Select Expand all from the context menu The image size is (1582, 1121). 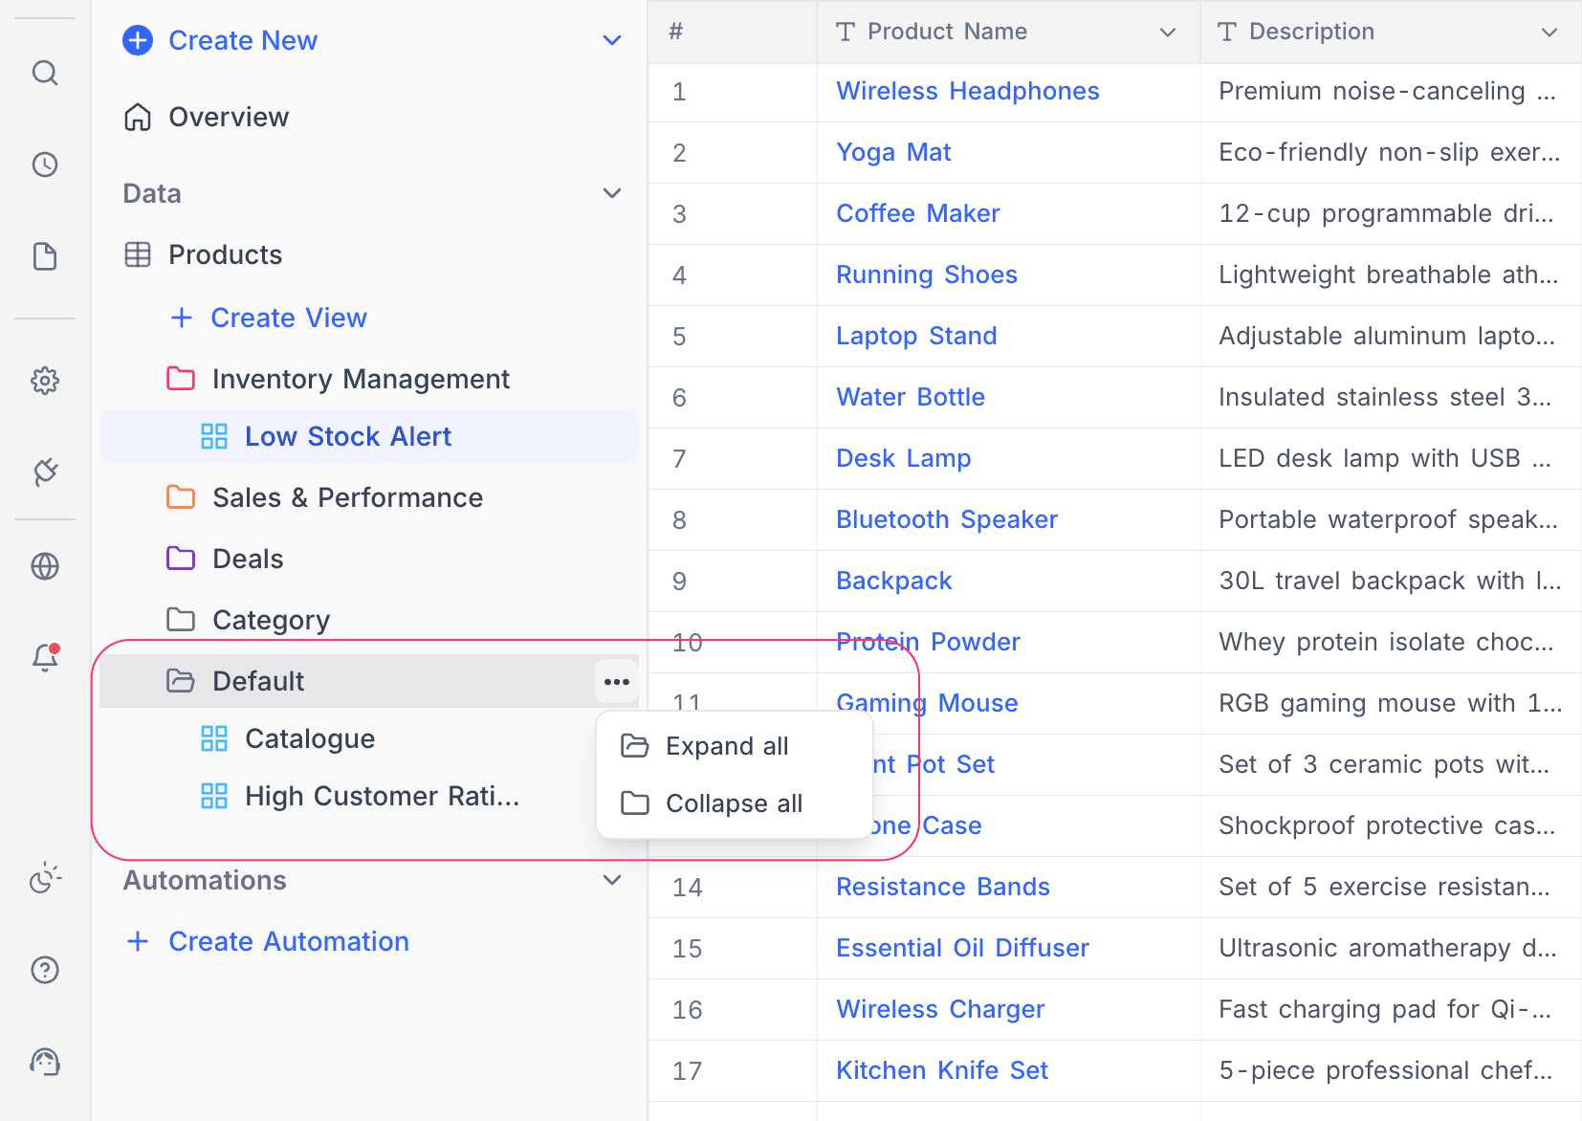[727, 745]
